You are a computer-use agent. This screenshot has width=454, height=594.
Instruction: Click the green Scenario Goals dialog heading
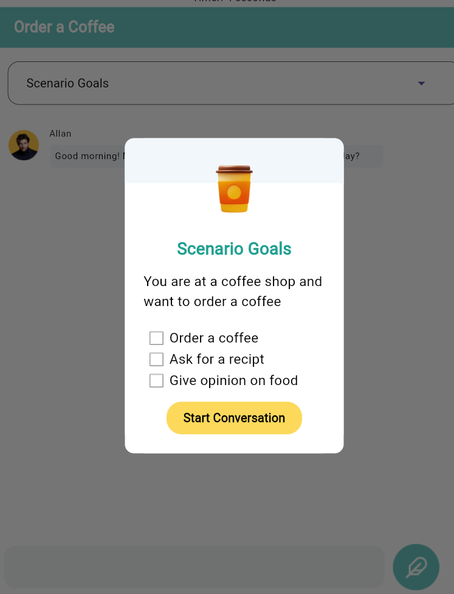click(x=234, y=249)
